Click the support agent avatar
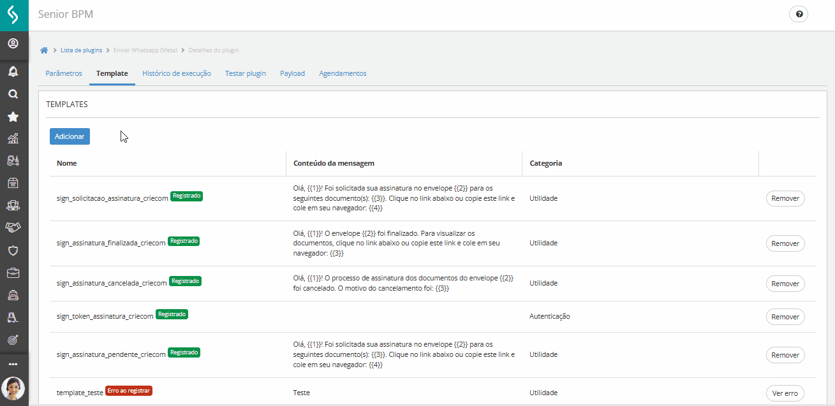835x406 pixels. pos(13,388)
